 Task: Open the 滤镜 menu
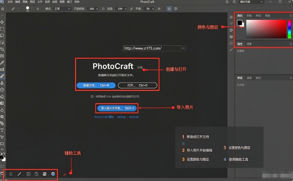(x=55, y=2)
